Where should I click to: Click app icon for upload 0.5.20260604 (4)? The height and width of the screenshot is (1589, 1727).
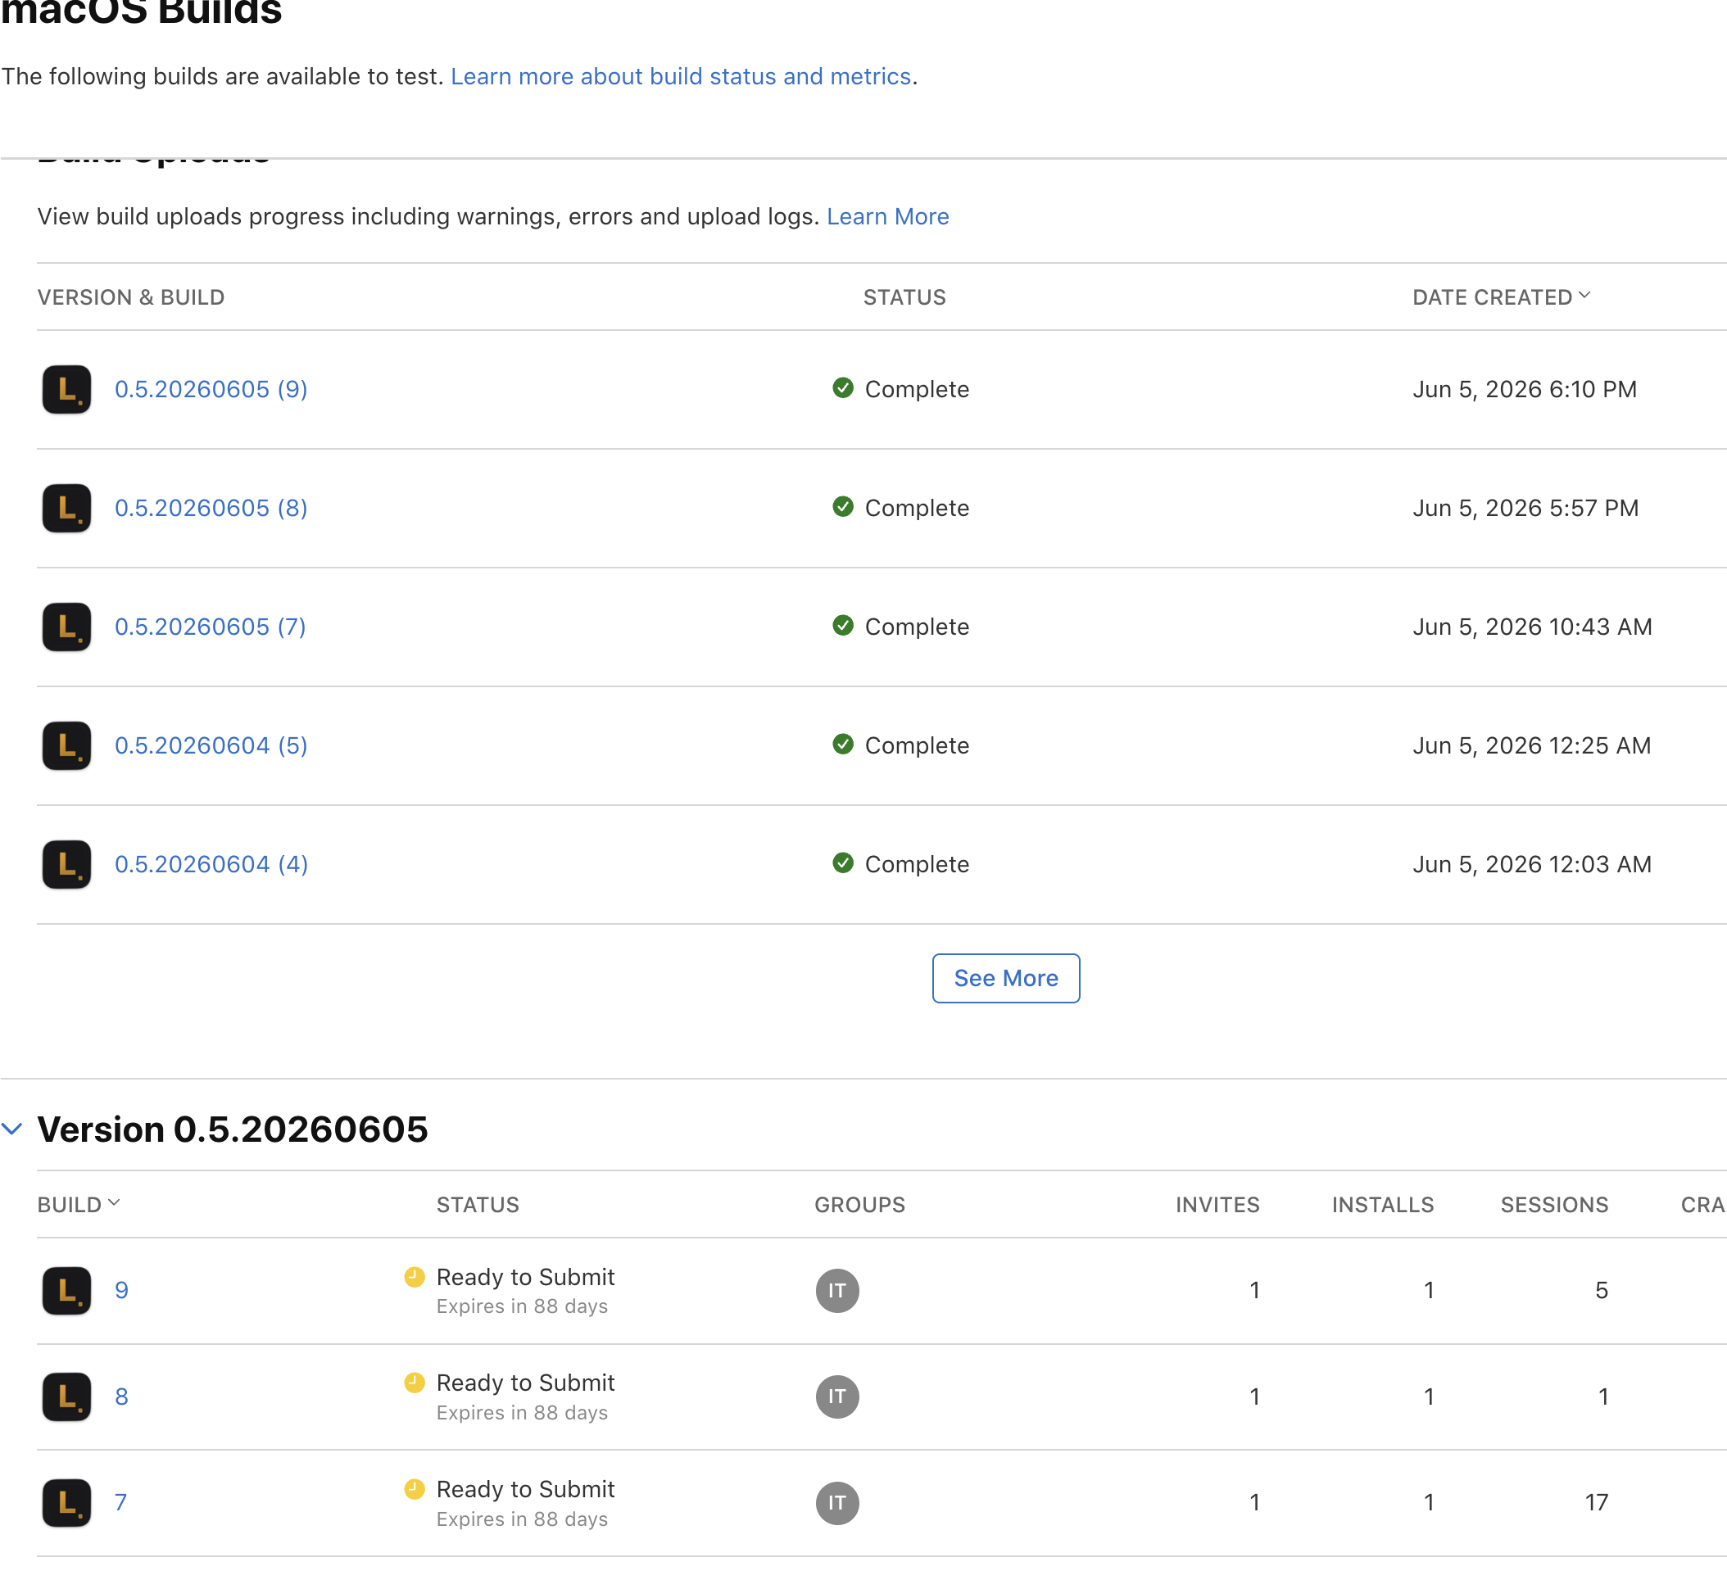click(67, 864)
